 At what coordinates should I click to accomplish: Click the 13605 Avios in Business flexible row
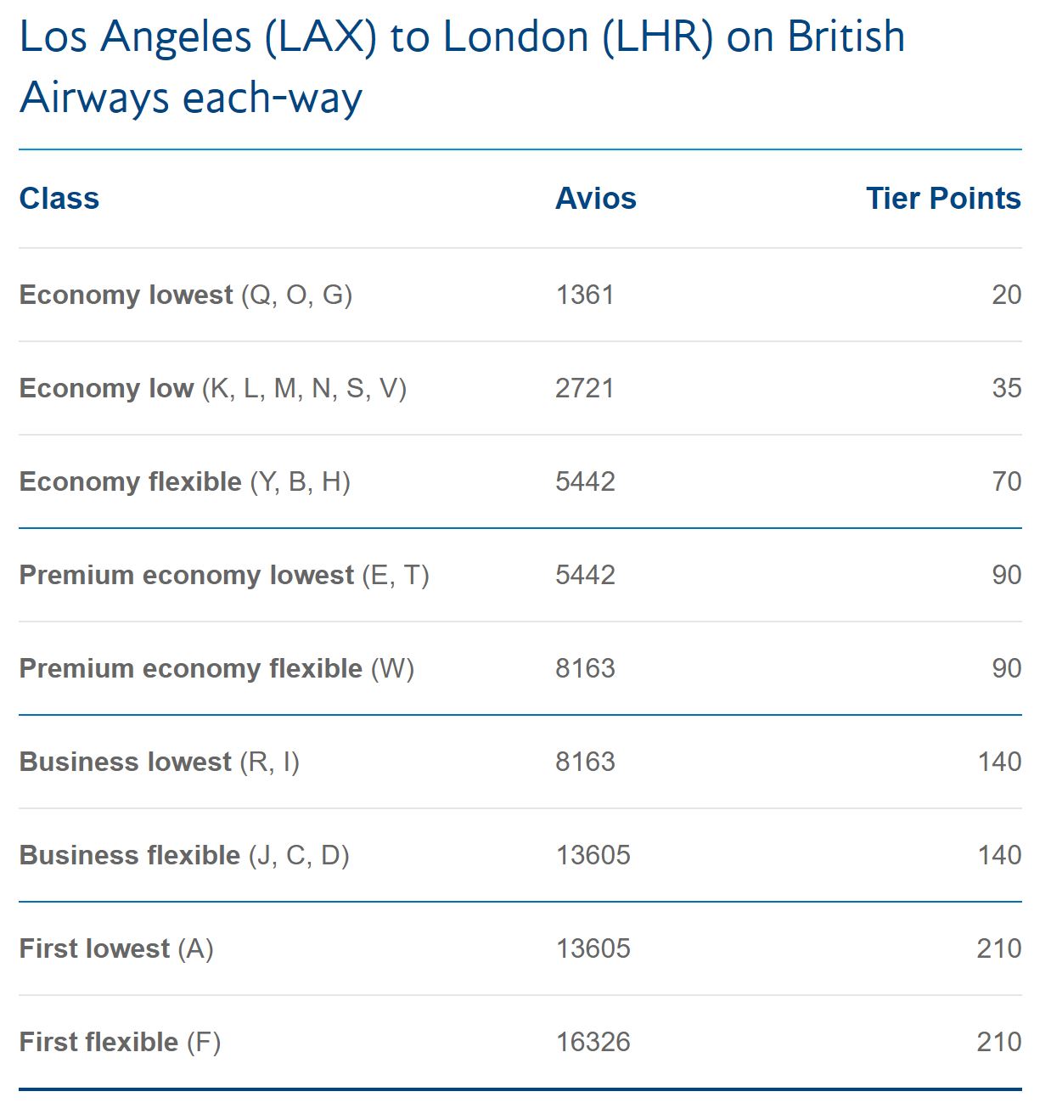(593, 855)
